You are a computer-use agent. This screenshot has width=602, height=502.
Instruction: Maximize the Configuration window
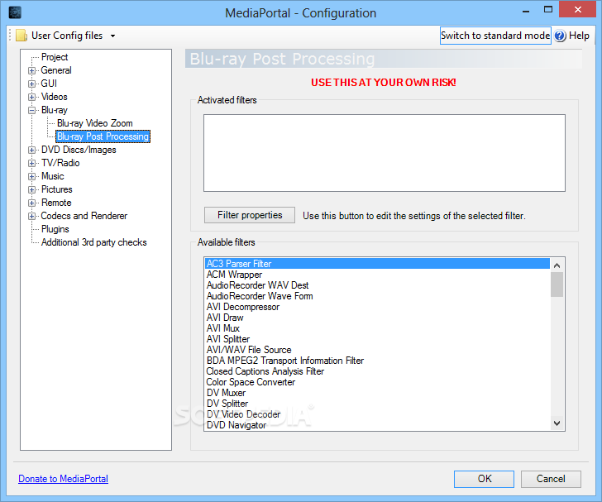point(548,10)
